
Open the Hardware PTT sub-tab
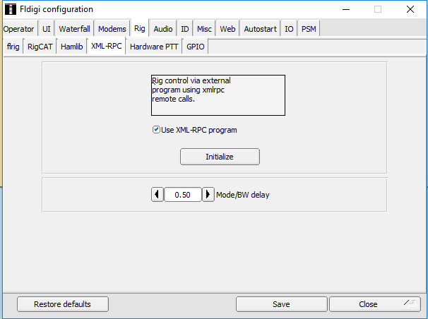point(154,47)
